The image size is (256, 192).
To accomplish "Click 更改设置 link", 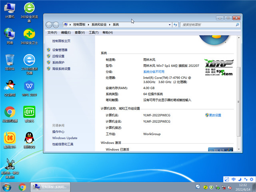I will 215,115.
